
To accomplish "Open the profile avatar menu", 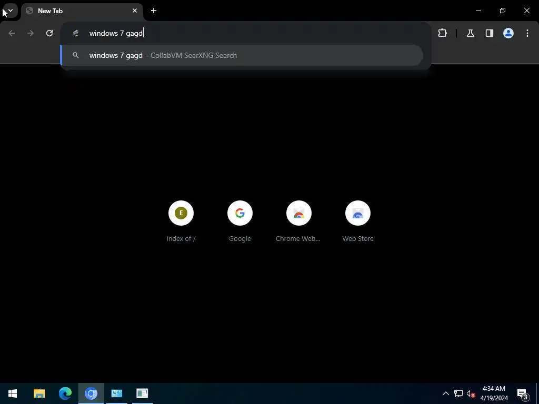I will pos(508,33).
